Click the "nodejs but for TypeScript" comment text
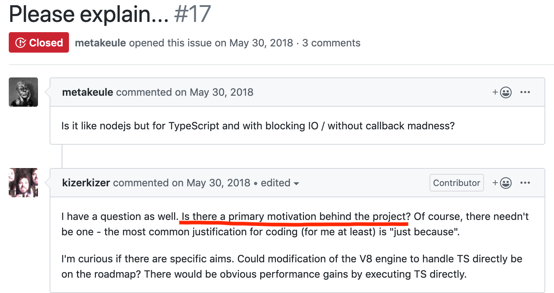 pos(258,126)
